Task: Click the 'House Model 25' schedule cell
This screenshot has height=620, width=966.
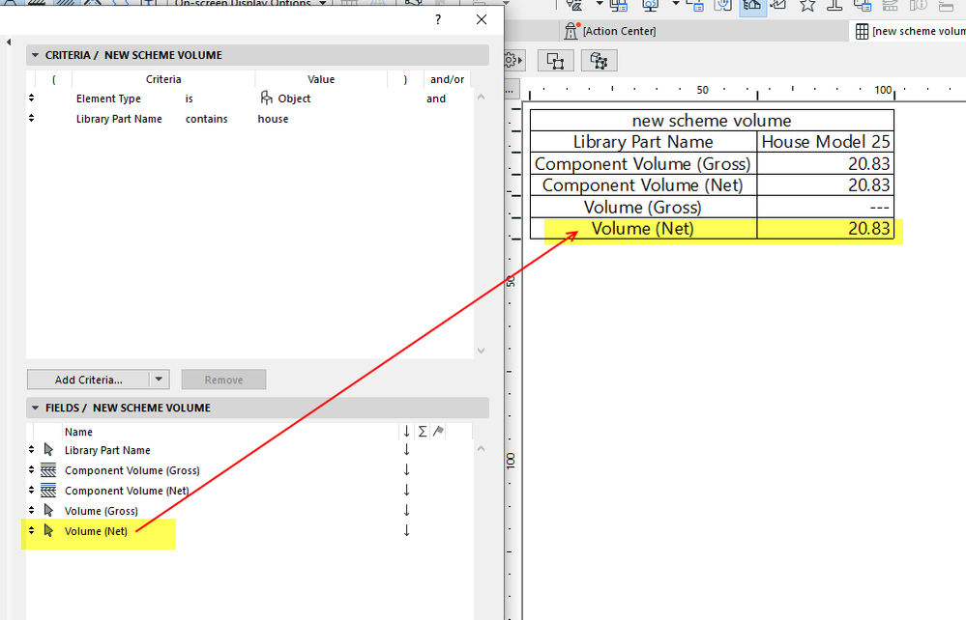Action: click(x=826, y=141)
